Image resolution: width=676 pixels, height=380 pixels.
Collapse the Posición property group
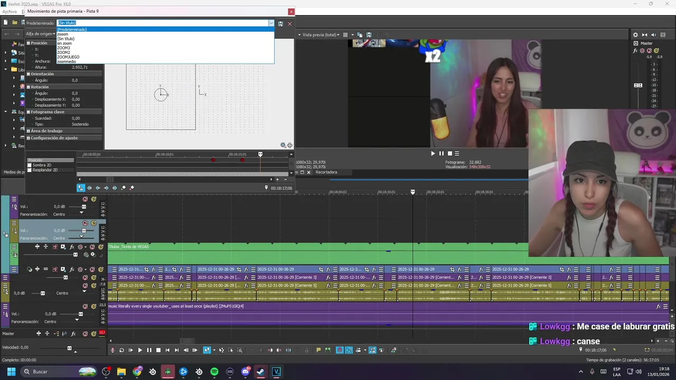click(29, 43)
